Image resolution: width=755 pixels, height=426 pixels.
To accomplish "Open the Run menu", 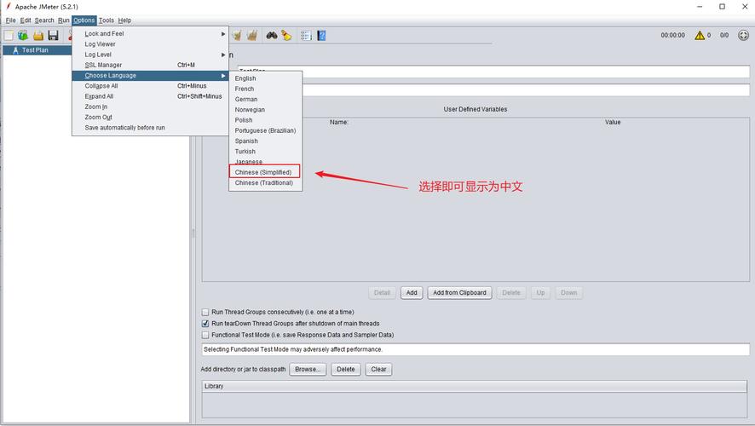I will (64, 20).
